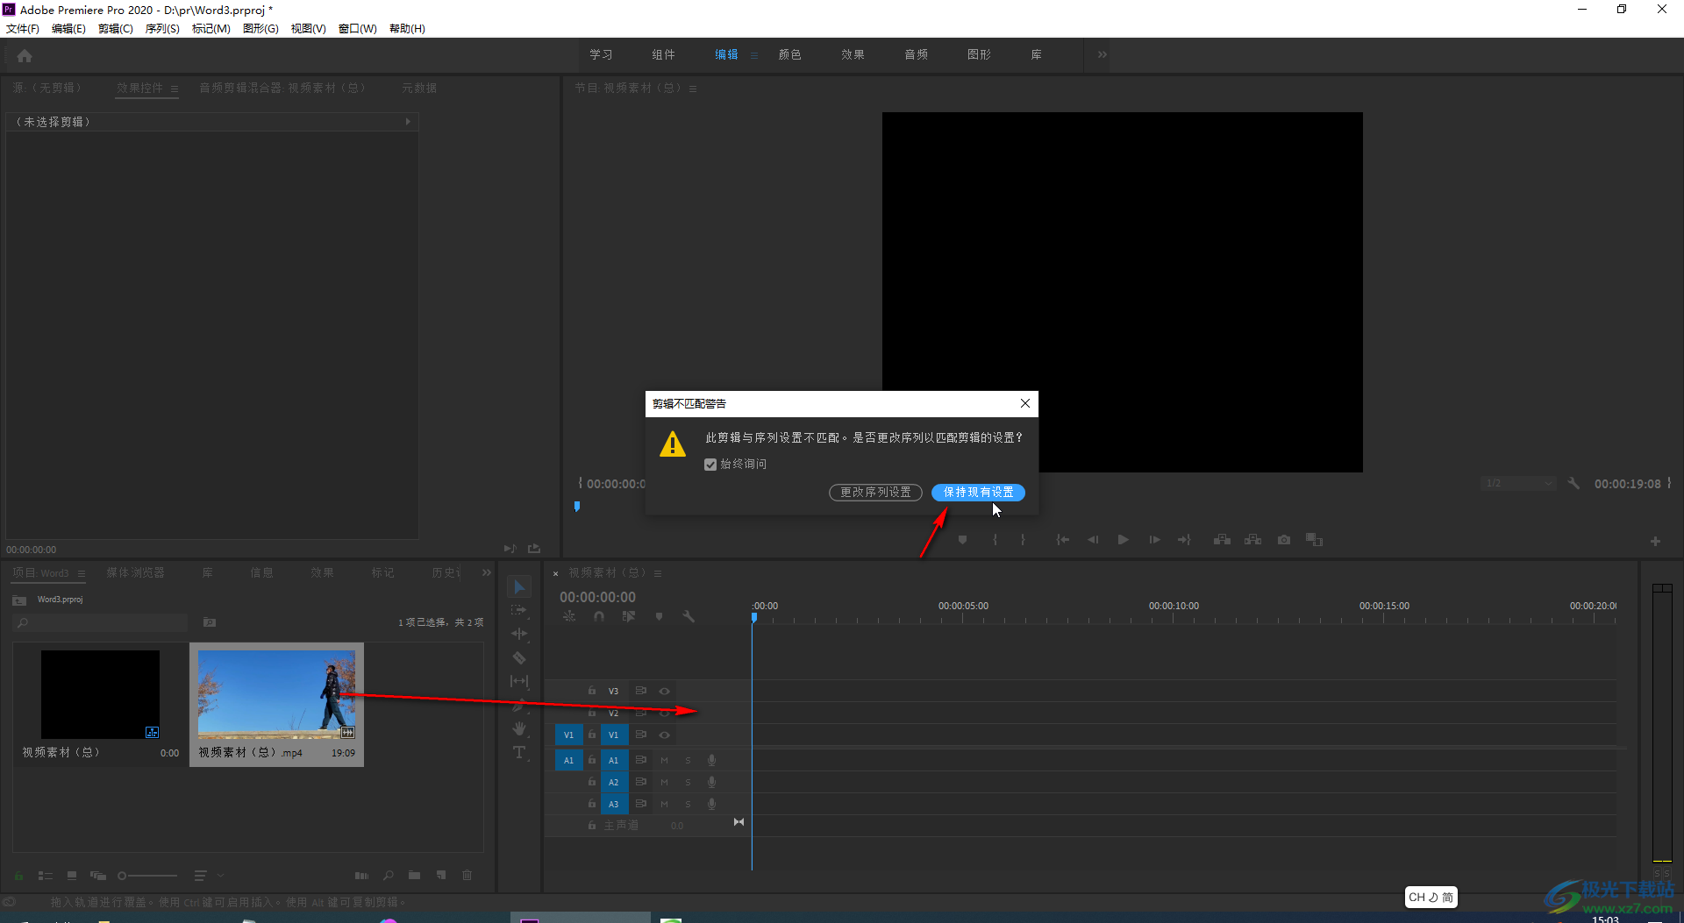Open program monitor settings wrench
Image resolution: width=1684 pixels, height=923 pixels.
(1573, 483)
